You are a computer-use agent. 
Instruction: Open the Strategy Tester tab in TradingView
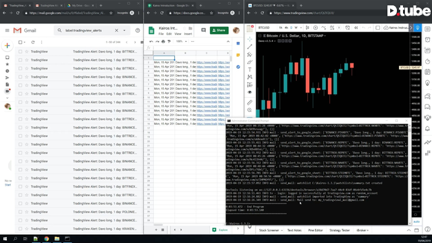tap(340, 230)
